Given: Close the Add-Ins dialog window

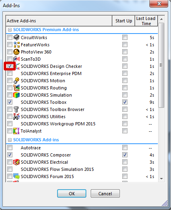Looking at the screenshot, I should coord(159,4).
